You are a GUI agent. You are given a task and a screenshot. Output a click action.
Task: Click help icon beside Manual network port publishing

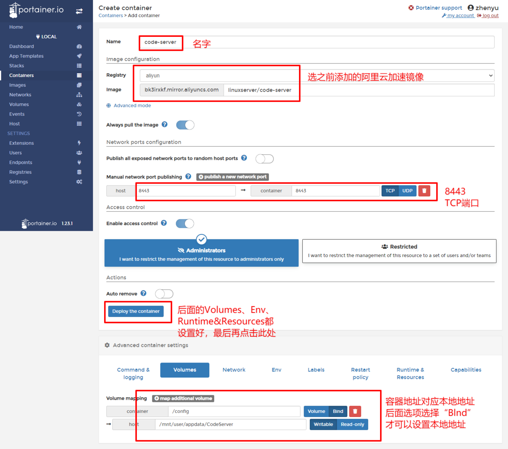click(x=188, y=177)
